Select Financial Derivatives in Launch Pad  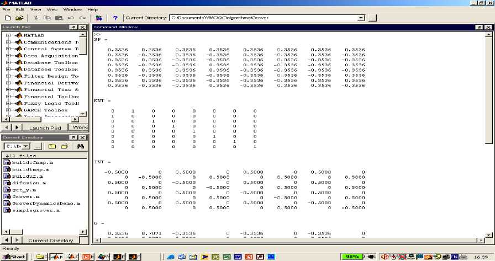click(x=51, y=83)
